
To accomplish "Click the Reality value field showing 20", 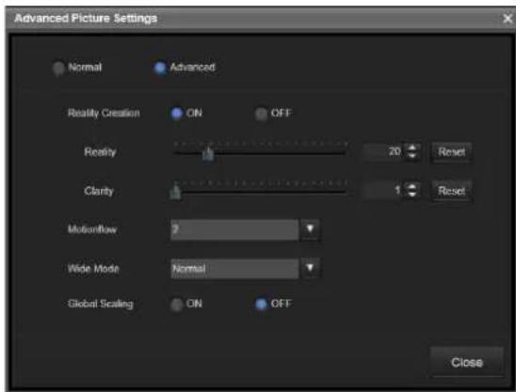I will coord(383,152).
